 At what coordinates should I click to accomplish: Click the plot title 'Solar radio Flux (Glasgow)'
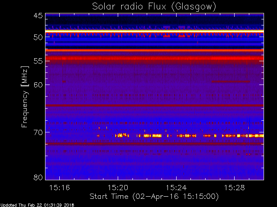click(x=154, y=7)
